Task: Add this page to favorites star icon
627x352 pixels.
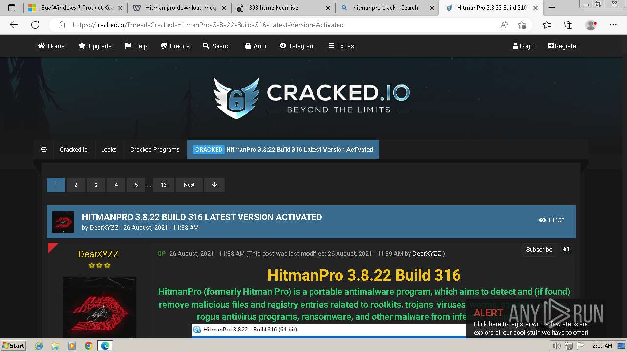Action: (522, 25)
